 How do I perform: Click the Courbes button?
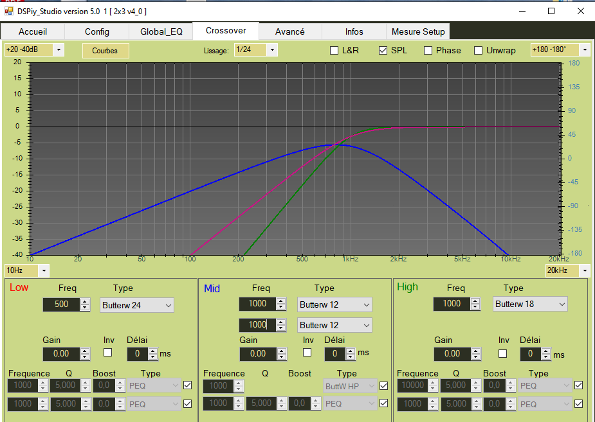pos(105,50)
